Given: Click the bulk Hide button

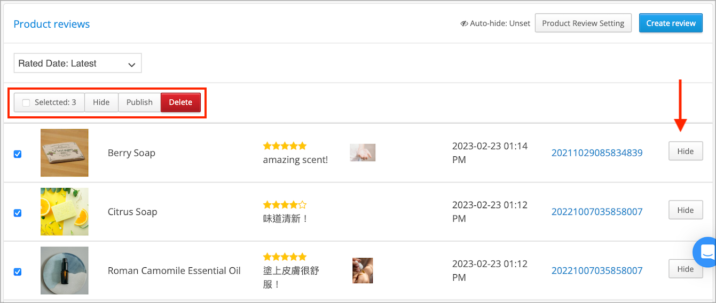Looking at the screenshot, I should click(101, 102).
